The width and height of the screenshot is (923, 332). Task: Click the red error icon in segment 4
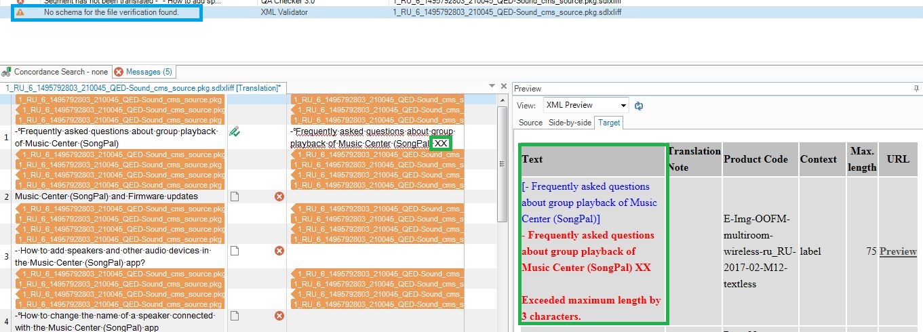coord(279,316)
